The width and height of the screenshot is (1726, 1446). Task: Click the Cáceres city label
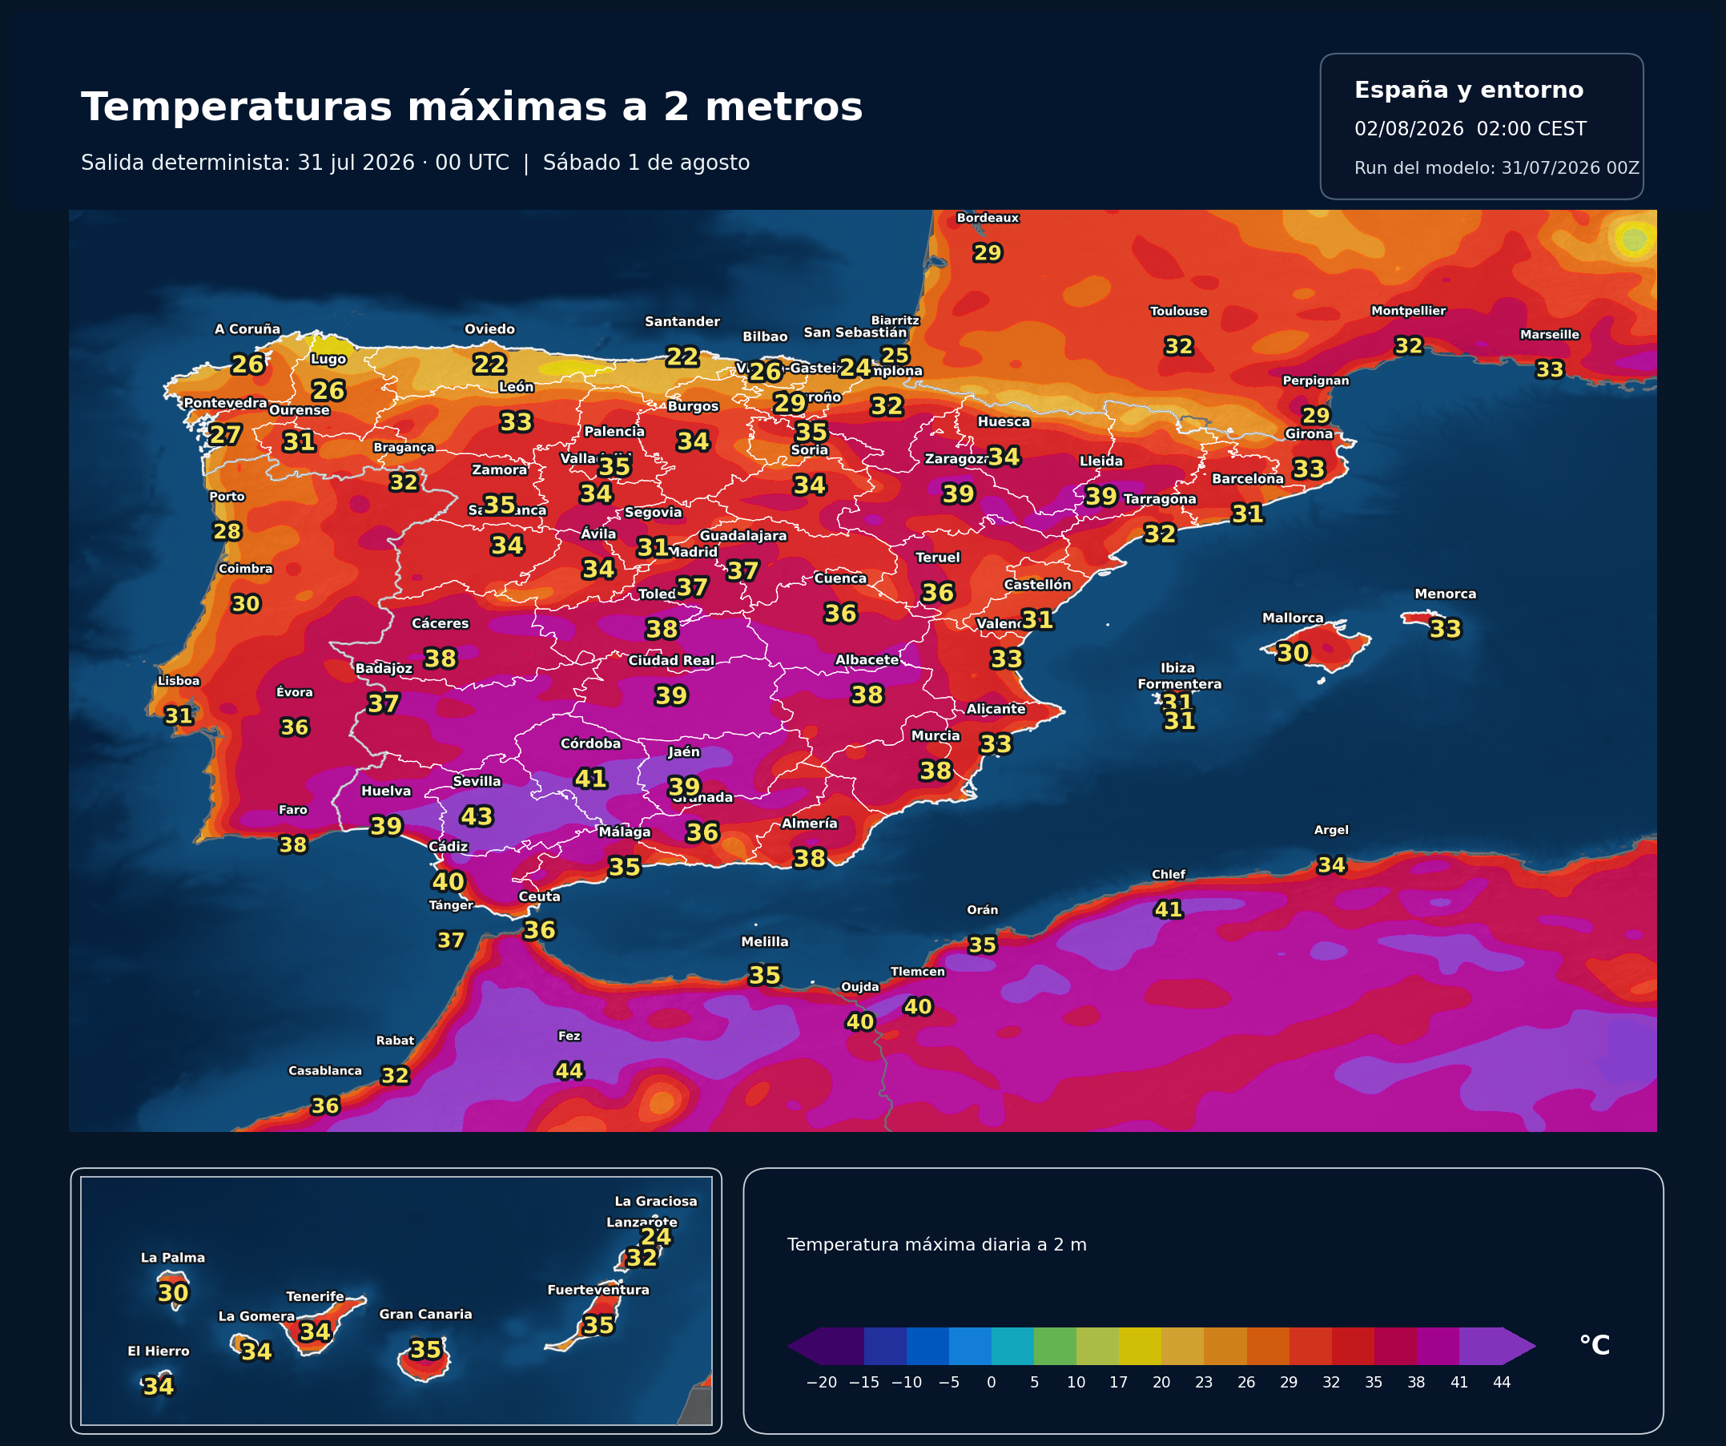pyautogui.click(x=441, y=623)
